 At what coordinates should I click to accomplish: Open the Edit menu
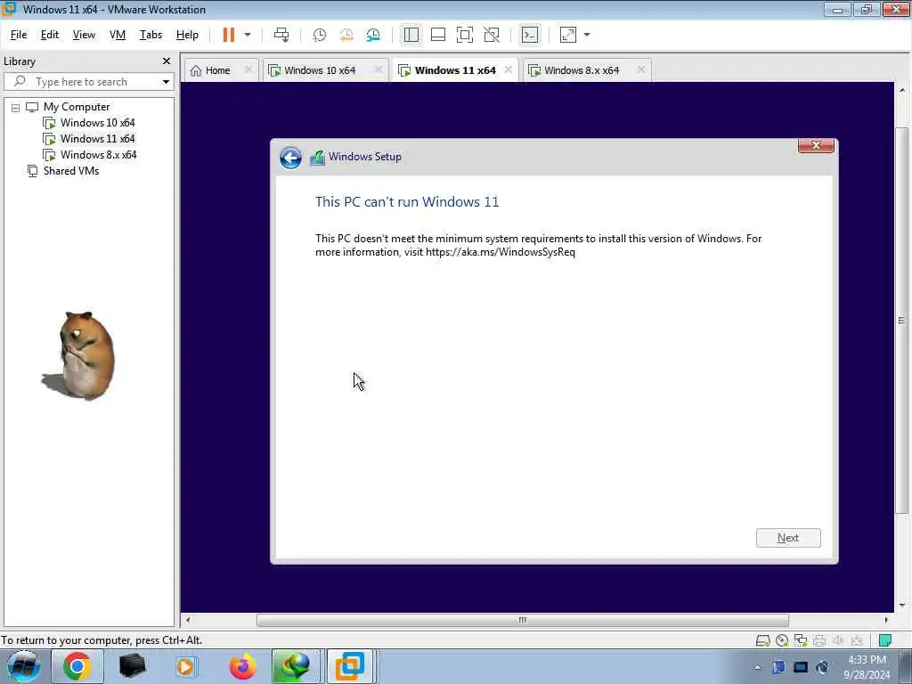50,35
